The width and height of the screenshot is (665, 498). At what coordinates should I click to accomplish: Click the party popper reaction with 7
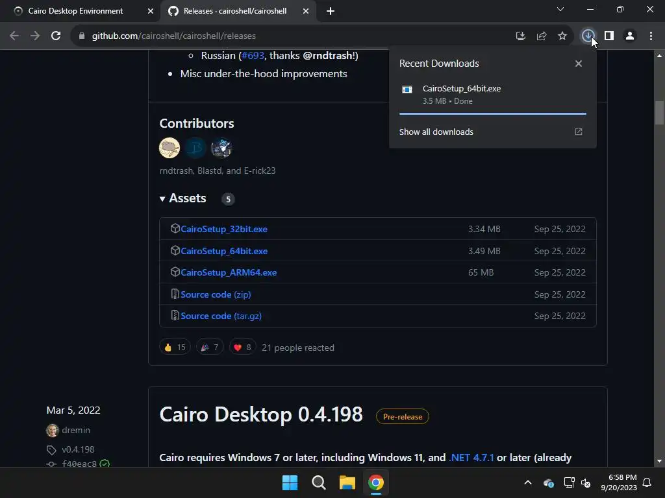[x=210, y=348]
